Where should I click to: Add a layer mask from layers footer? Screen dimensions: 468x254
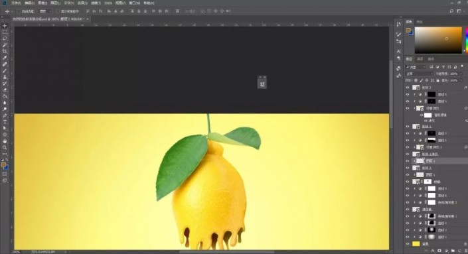click(439, 251)
